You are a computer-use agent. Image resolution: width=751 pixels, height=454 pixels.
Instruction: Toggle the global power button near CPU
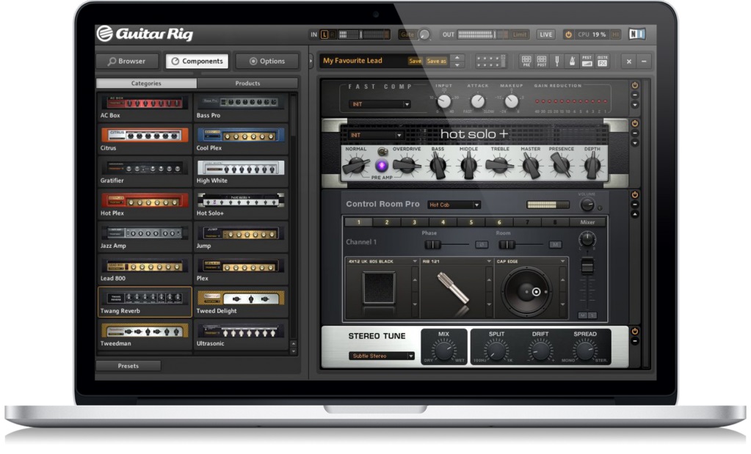[x=568, y=34]
